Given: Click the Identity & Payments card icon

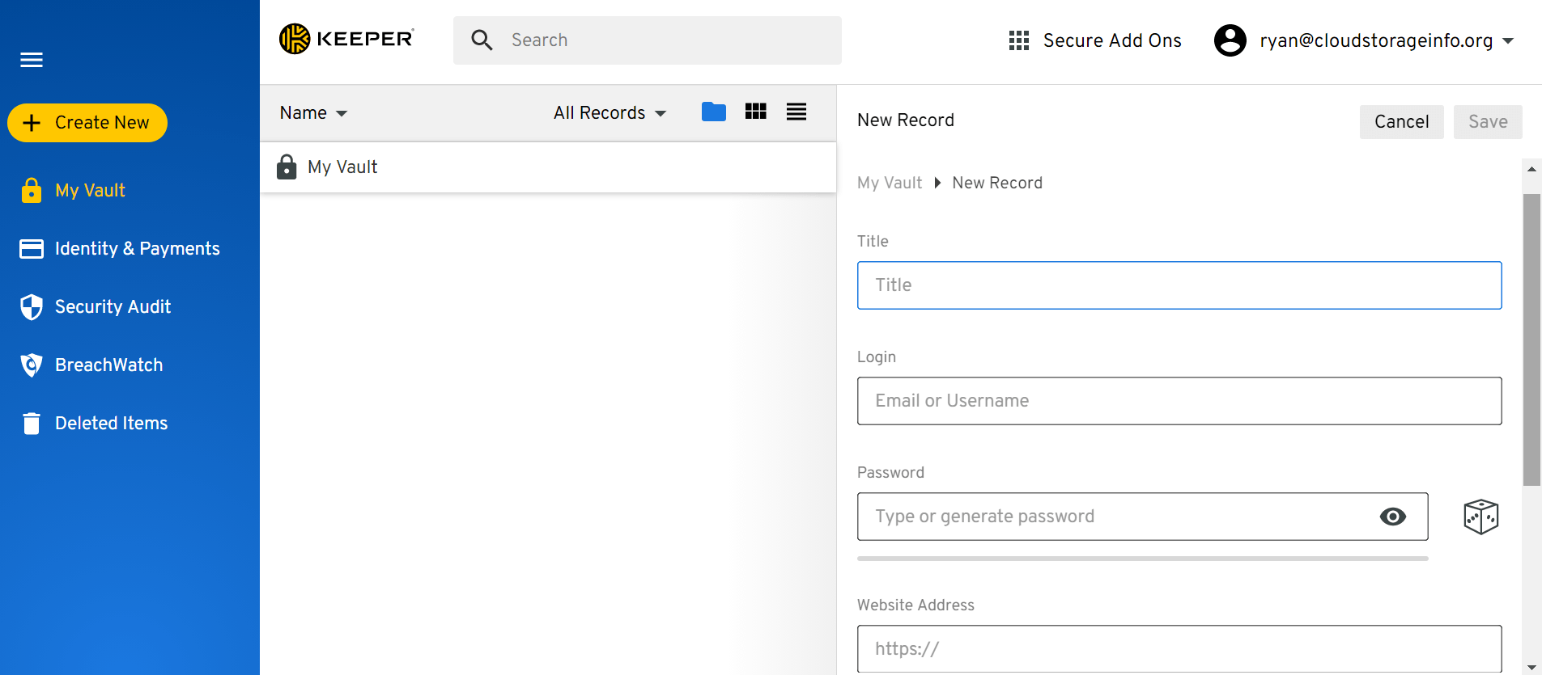Looking at the screenshot, I should pos(32,248).
